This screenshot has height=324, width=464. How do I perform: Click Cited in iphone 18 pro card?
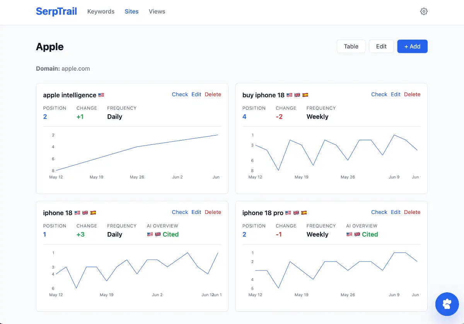point(370,234)
